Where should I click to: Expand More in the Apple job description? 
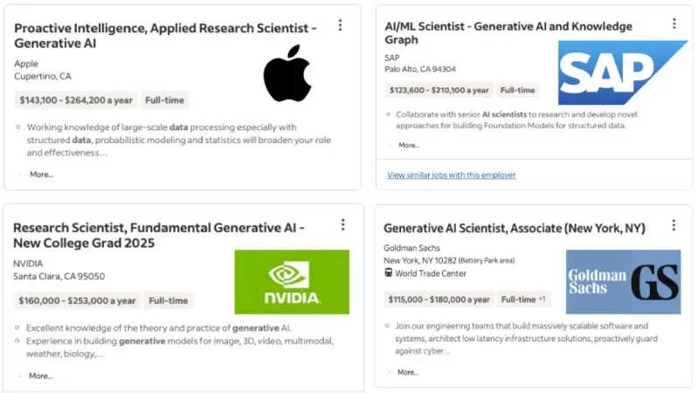click(41, 175)
